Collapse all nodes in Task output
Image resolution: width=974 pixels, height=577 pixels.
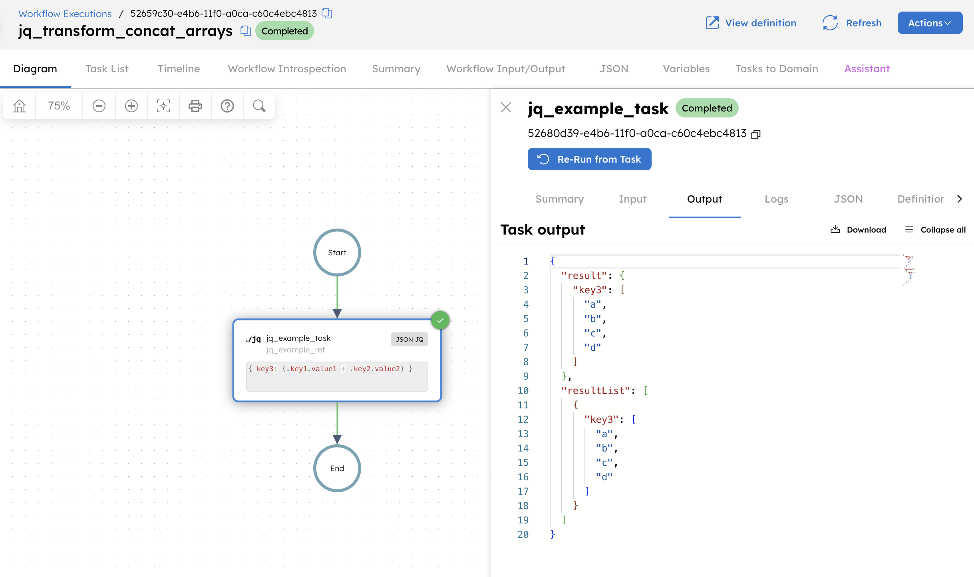(x=935, y=229)
